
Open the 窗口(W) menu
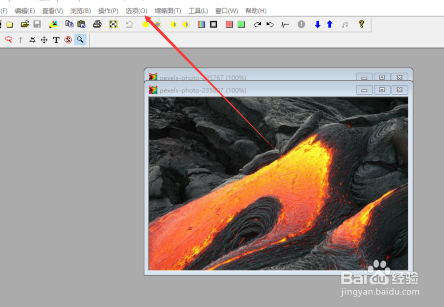226,11
